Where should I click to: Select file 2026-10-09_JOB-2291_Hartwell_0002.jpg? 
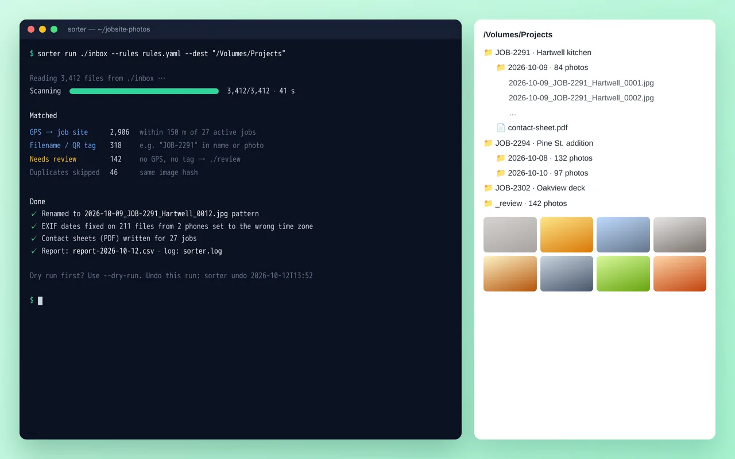[581, 98]
